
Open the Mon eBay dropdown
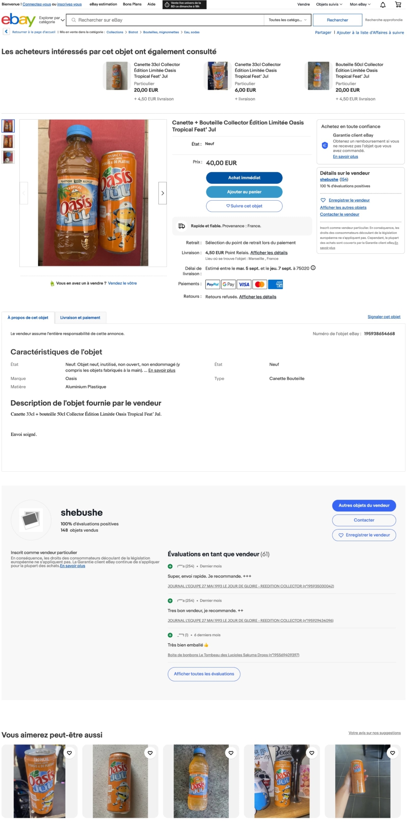(x=360, y=4)
